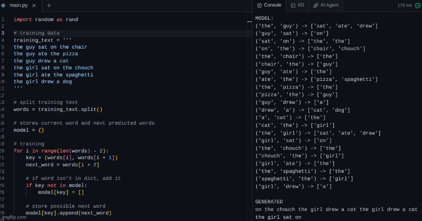The height and width of the screenshot is (221, 422).
Task: Click the 'GENERATED' heading in console
Action: click(269, 202)
